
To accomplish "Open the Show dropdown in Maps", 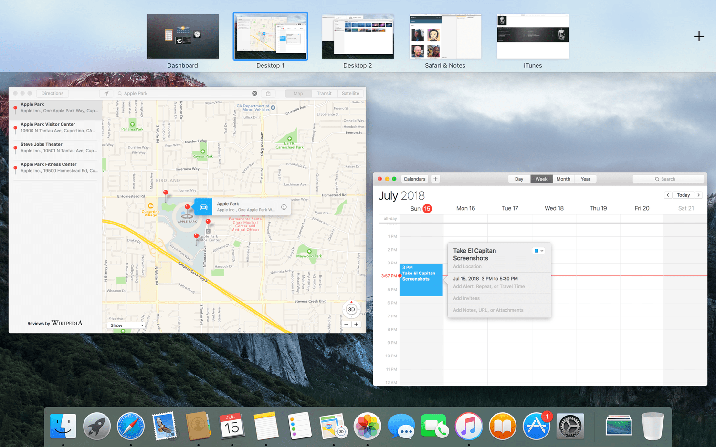I will coord(126,325).
